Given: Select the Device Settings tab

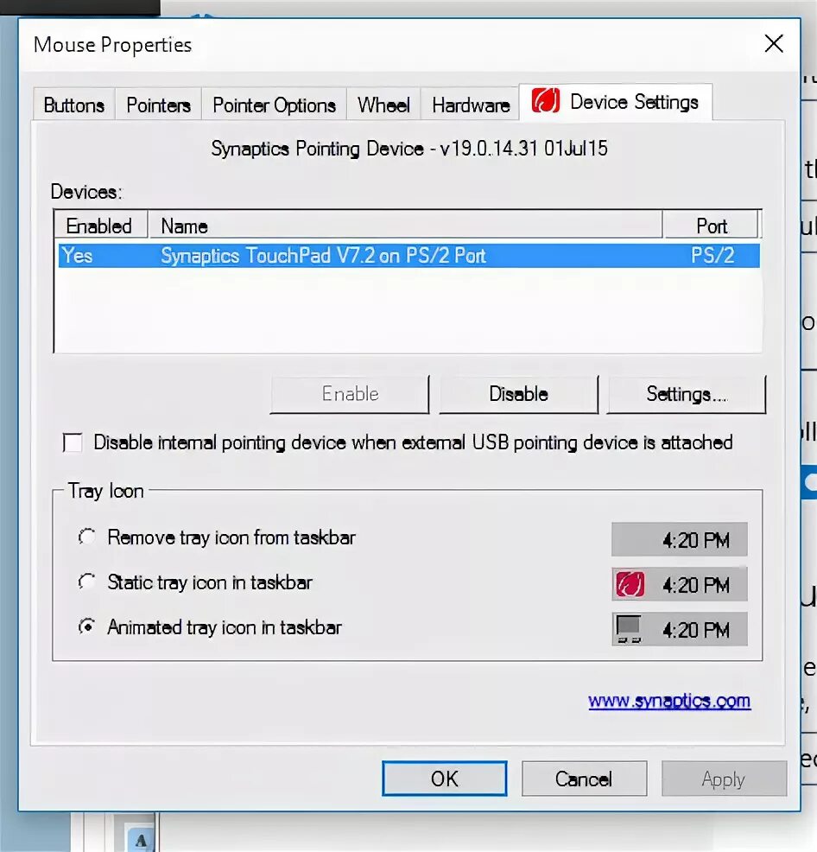Looking at the screenshot, I should (616, 102).
